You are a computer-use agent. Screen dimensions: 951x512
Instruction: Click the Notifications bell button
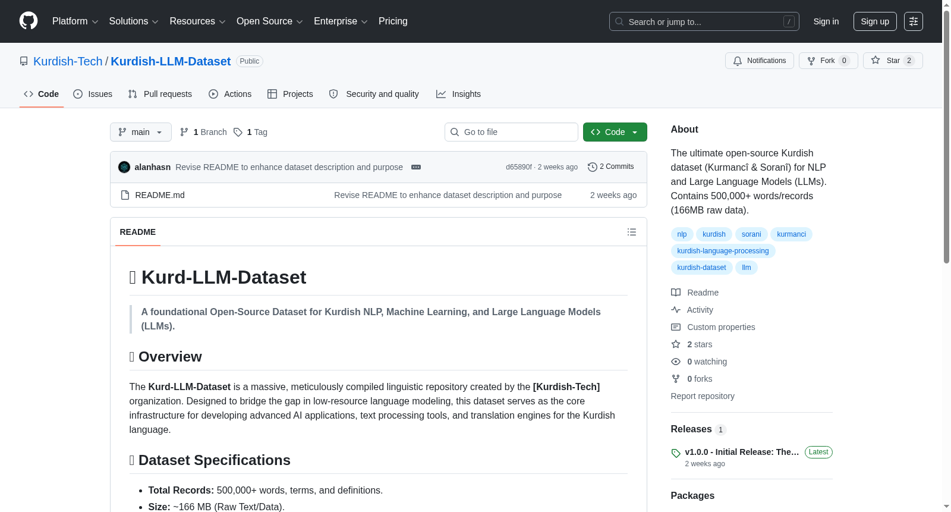click(x=759, y=61)
